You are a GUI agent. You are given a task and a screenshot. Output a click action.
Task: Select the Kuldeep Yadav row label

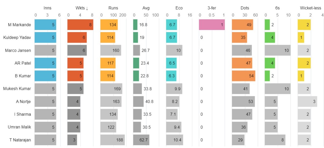(x=17, y=38)
